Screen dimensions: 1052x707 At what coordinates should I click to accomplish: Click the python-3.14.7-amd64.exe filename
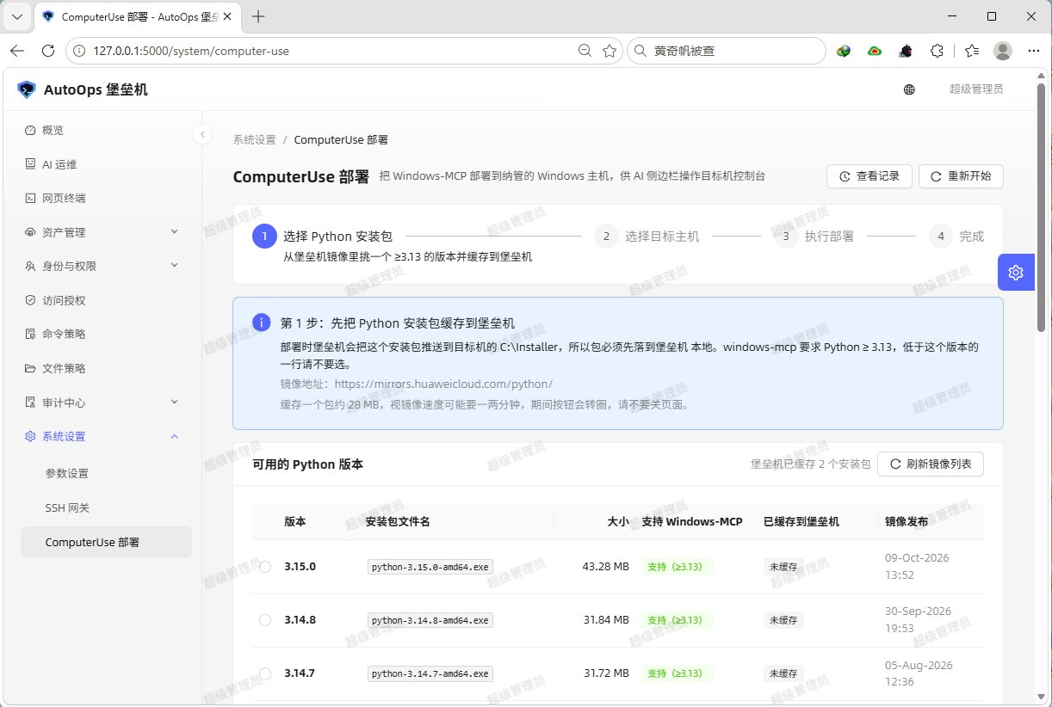click(x=430, y=673)
